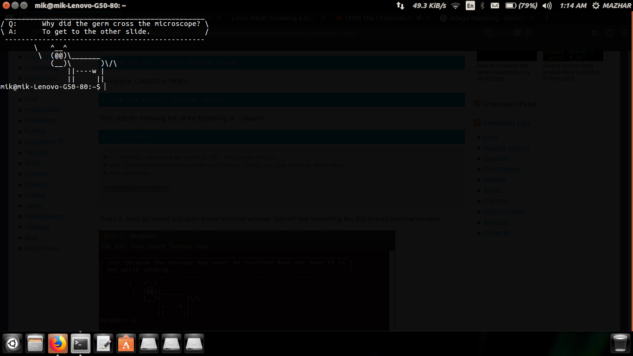633x356 pixels.
Task: Open the Virtualization category link
Action: point(44,216)
